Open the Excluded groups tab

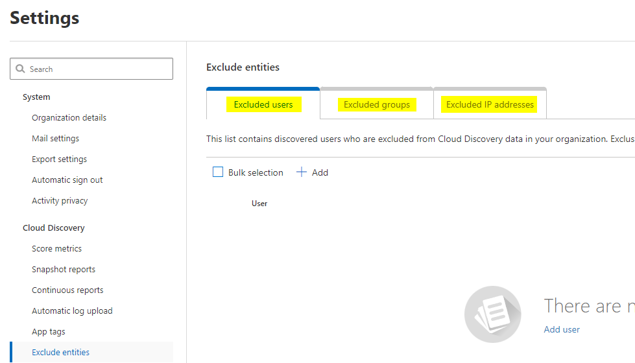click(377, 104)
